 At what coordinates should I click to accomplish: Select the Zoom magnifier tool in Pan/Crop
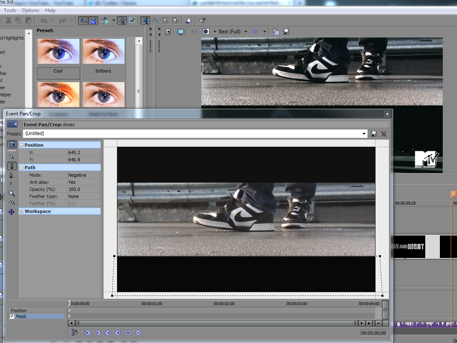tap(12, 193)
